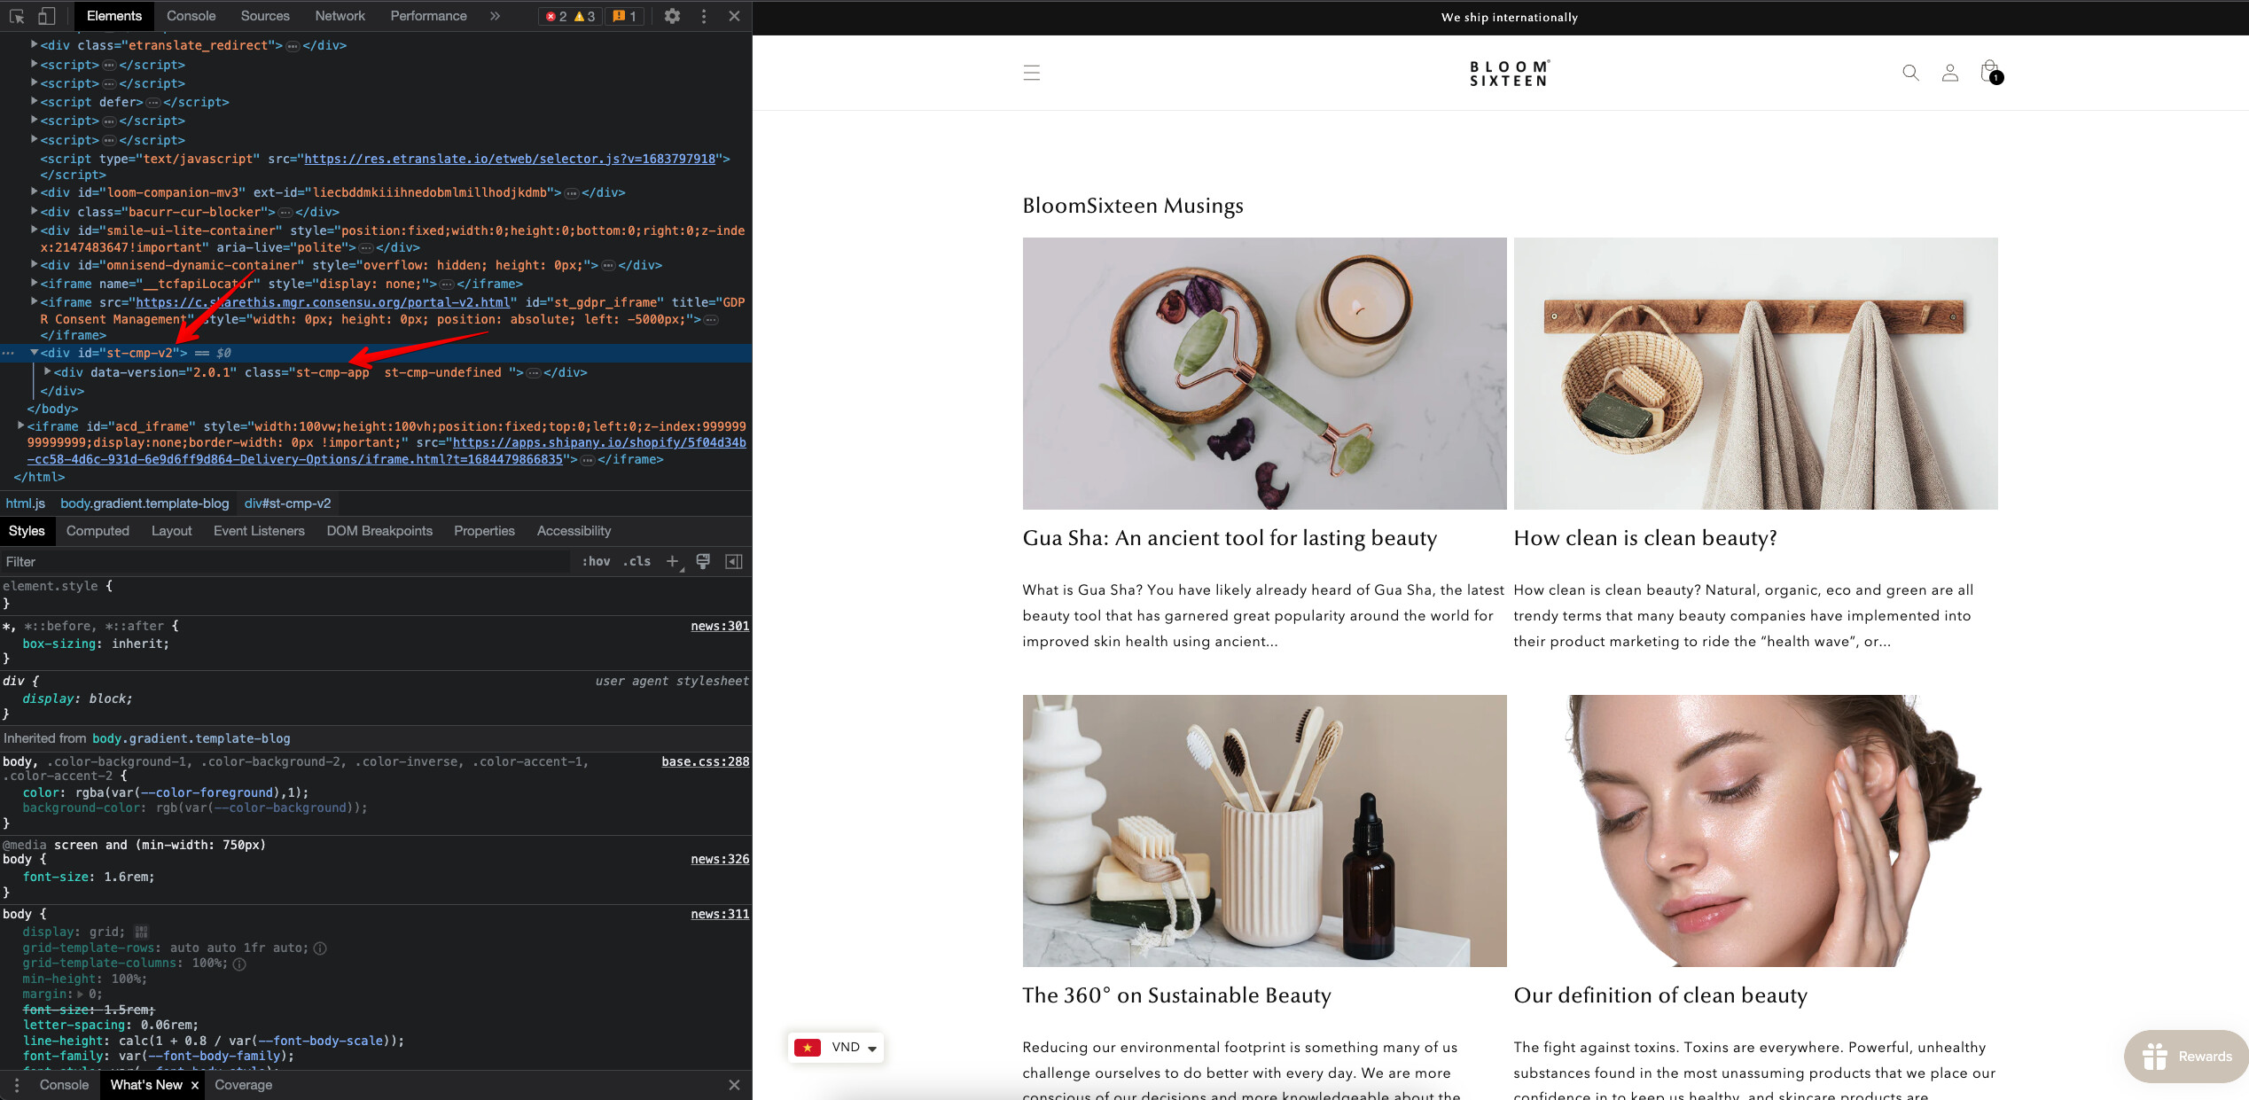The width and height of the screenshot is (2249, 1100).
Task: Open the shopping cart icon
Action: tap(1989, 73)
